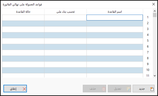Image resolution: width=158 pixels, height=96 pixels.
Task: Select row number 10 header
Action: 148,70
